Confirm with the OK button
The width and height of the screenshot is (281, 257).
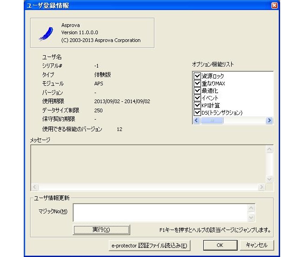(220, 245)
